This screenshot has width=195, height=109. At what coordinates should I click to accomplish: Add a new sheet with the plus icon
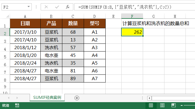pos(77,98)
